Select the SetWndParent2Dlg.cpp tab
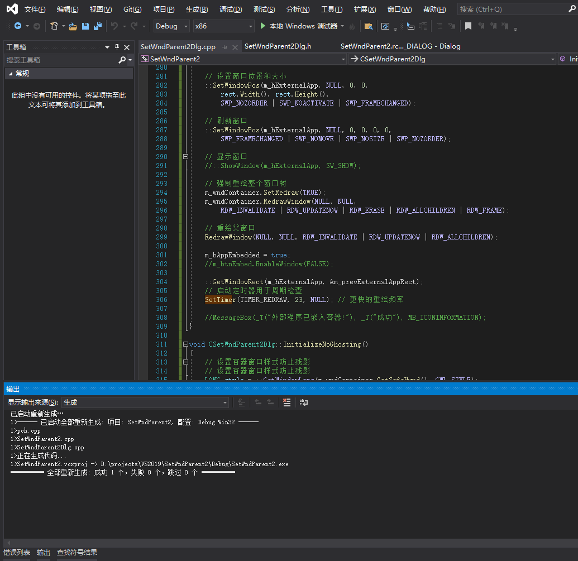The image size is (578, 561). [178, 47]
